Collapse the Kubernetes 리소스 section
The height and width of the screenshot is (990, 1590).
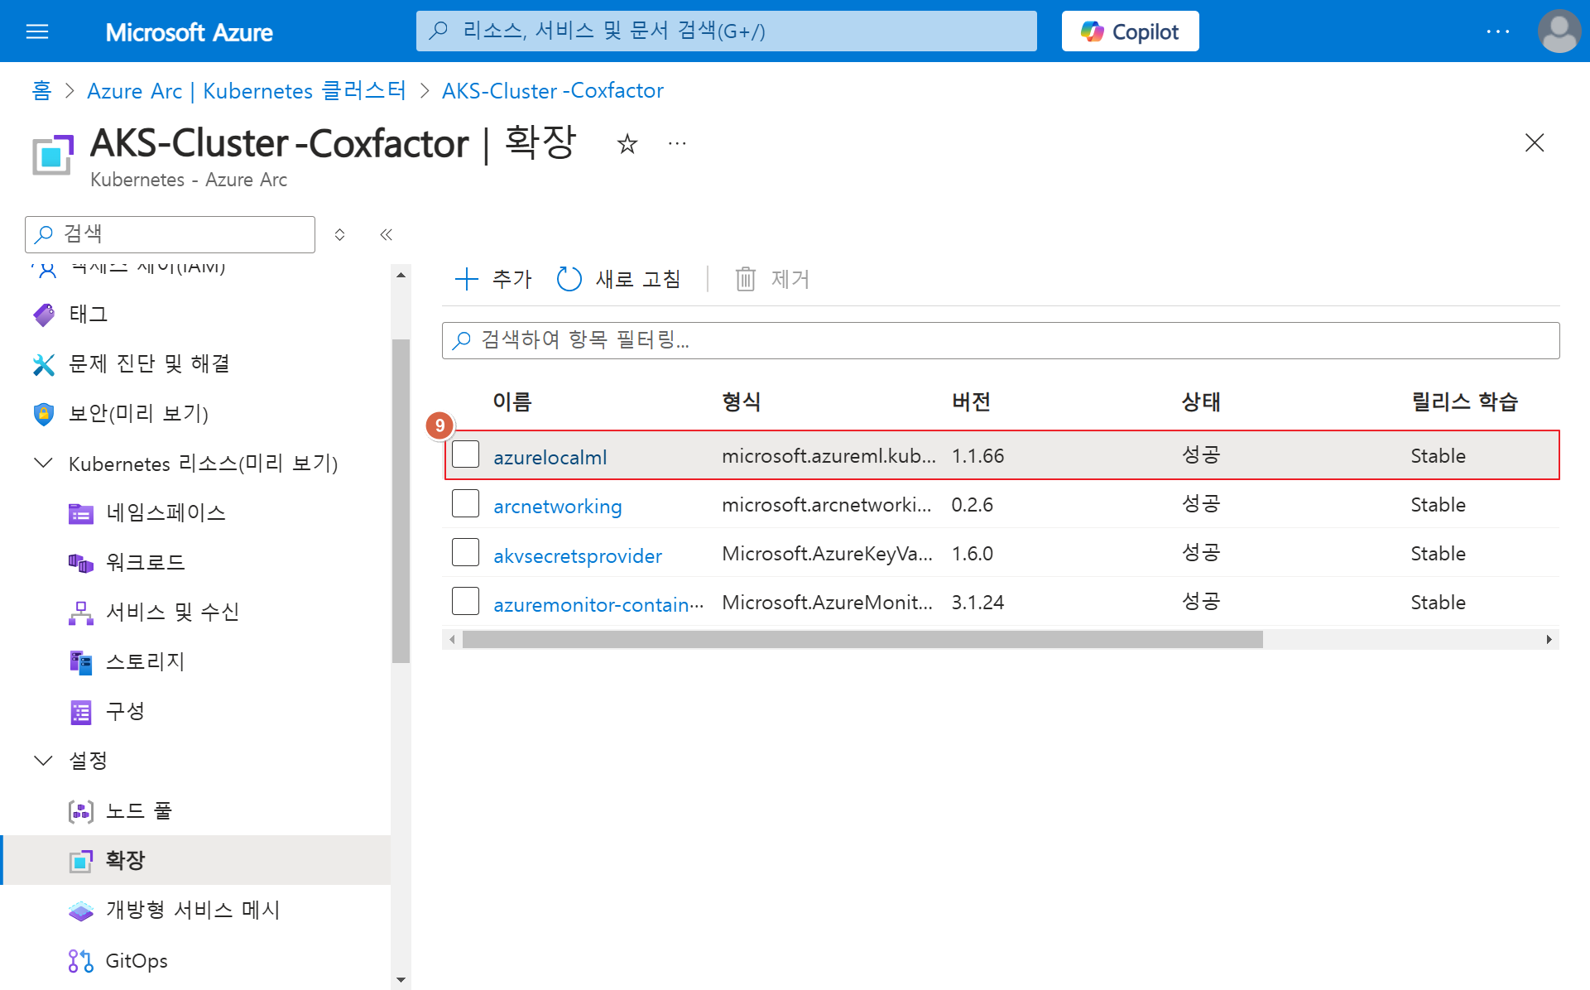[43, 463]
